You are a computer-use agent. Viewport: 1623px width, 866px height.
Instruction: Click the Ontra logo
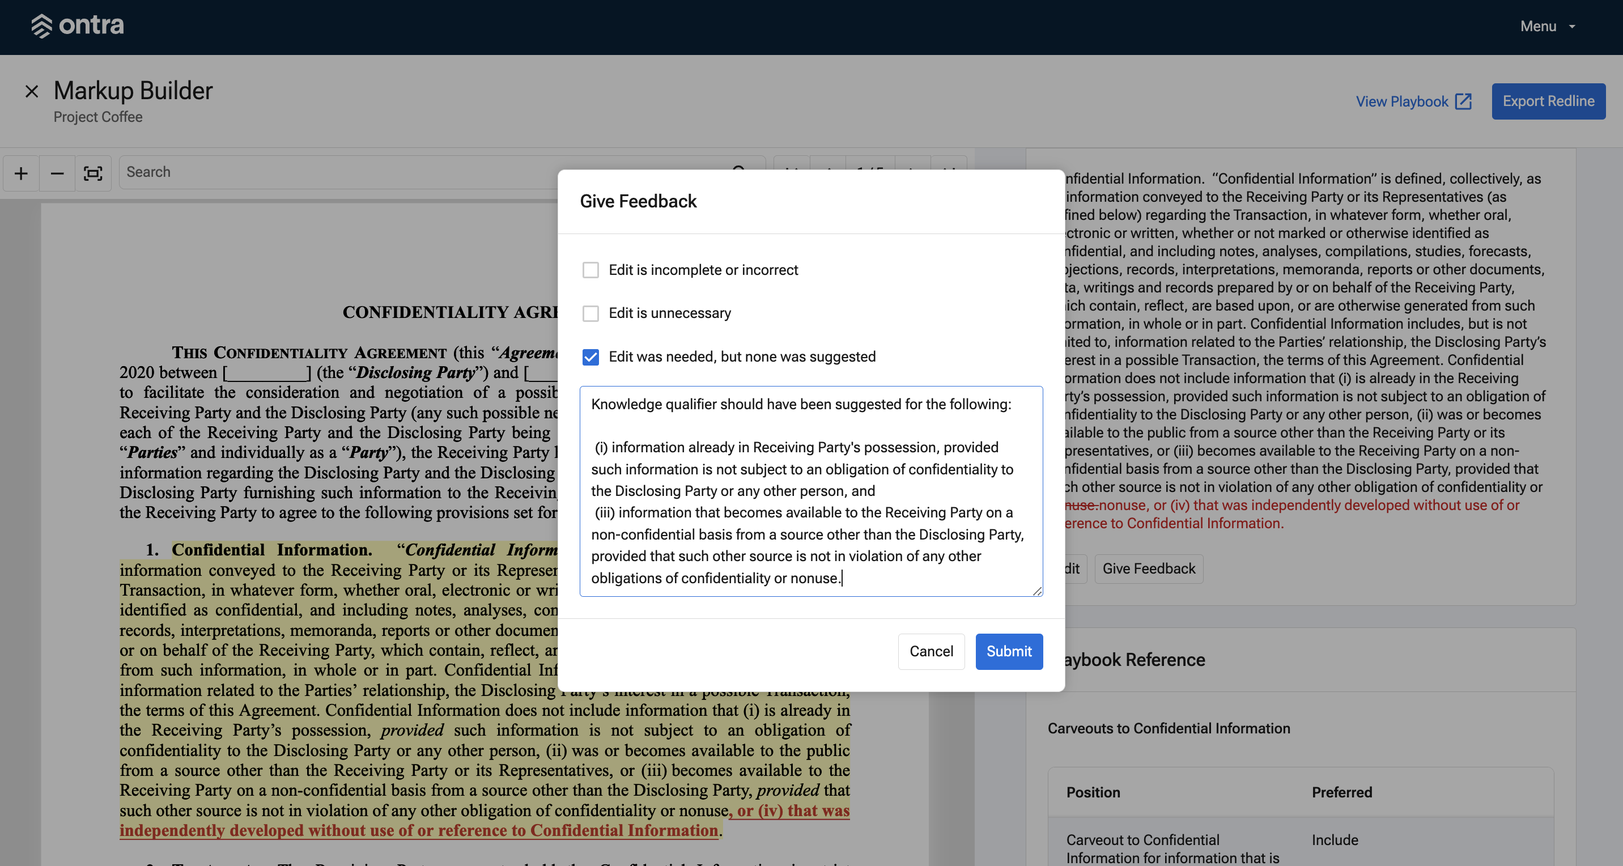click(77, 26)
